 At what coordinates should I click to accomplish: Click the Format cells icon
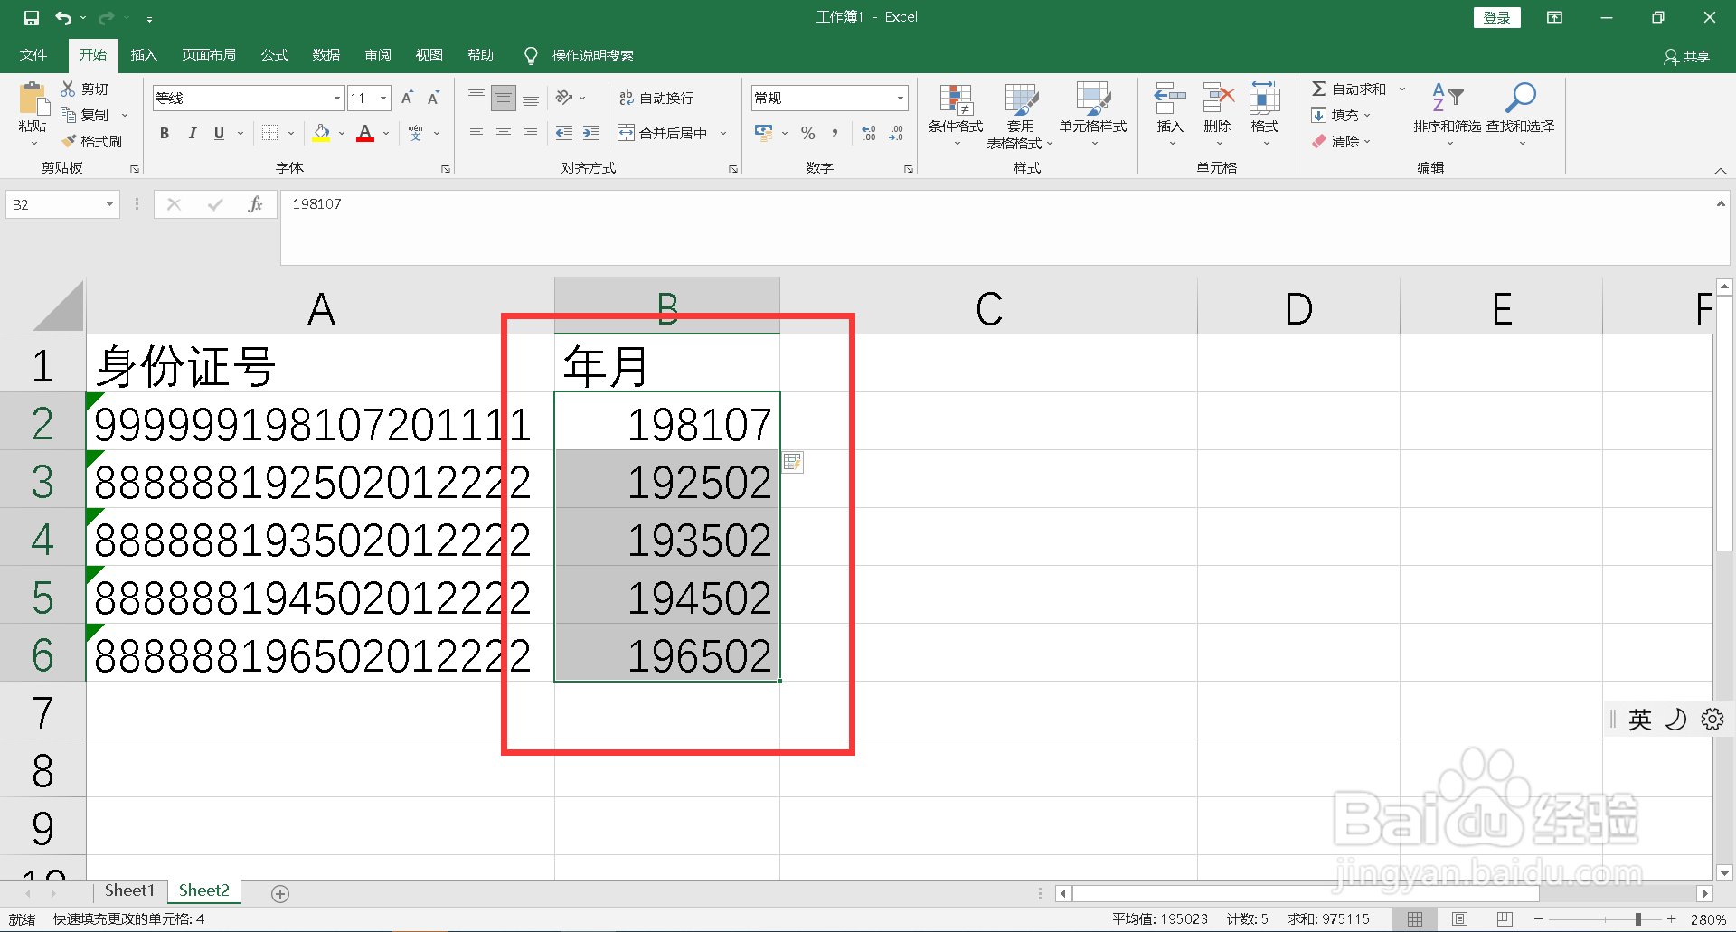[1265, 99]
